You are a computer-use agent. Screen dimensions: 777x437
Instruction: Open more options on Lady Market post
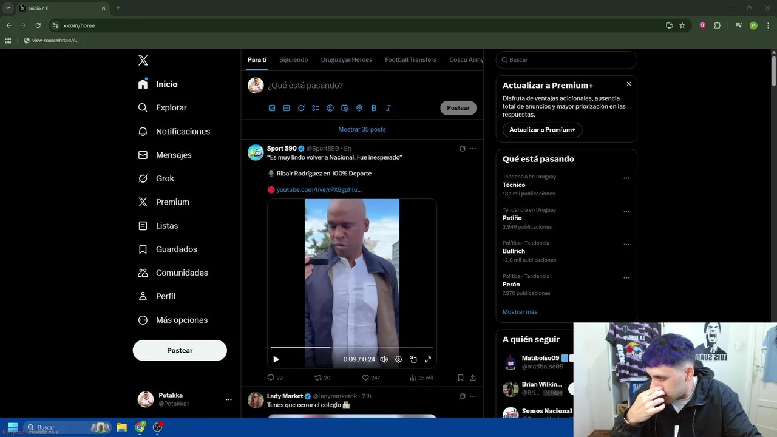(473, 396)
